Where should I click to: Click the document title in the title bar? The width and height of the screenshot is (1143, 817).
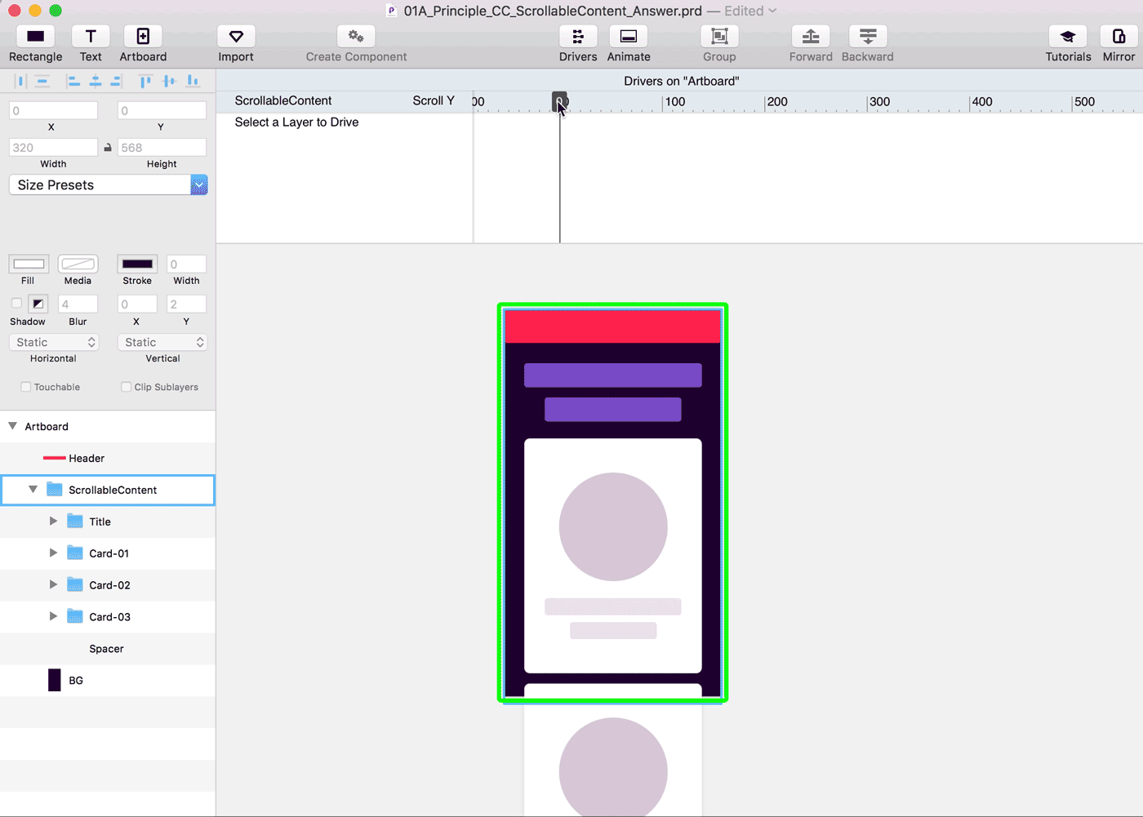[553, 11]
